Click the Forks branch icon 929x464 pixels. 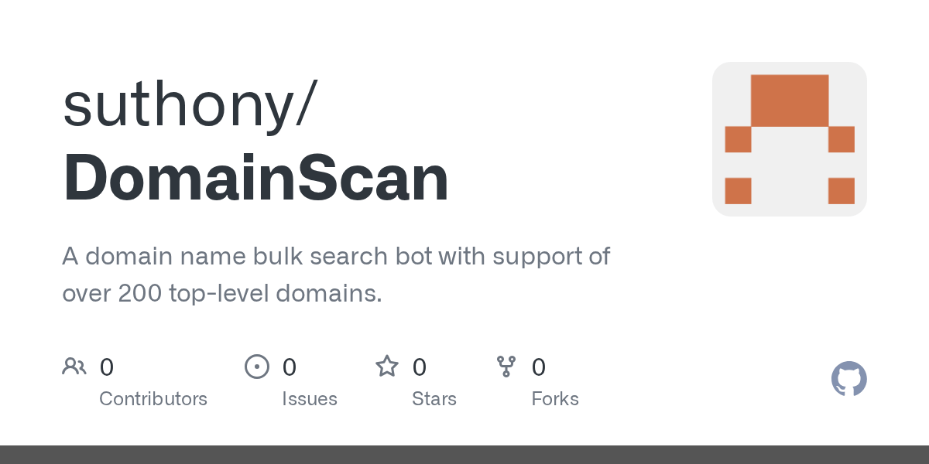pos(506,367)
